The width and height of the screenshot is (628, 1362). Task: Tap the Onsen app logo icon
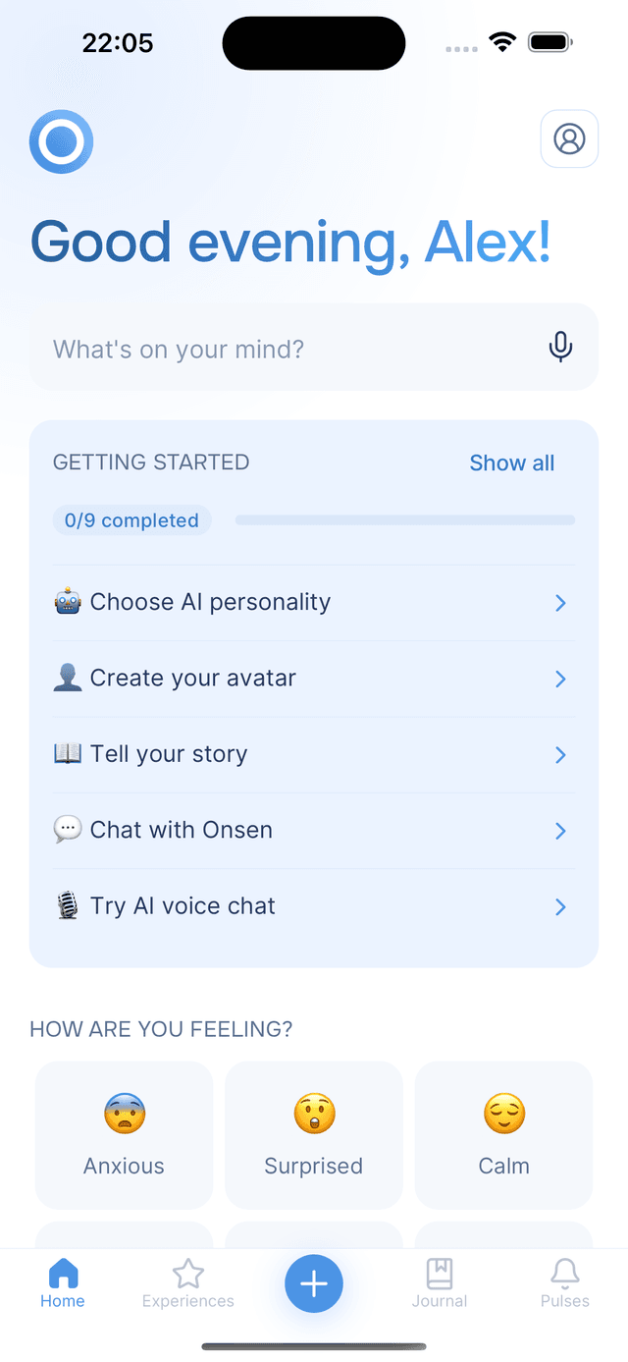click(x=61, y=141)
